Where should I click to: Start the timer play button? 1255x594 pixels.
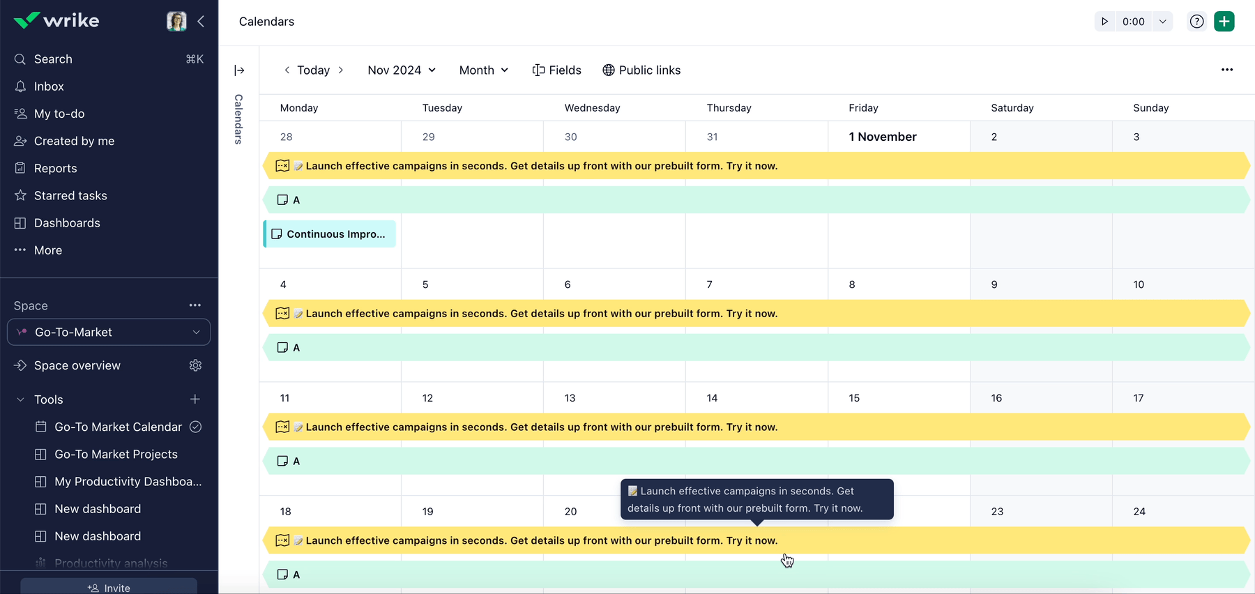point(1104,22)
